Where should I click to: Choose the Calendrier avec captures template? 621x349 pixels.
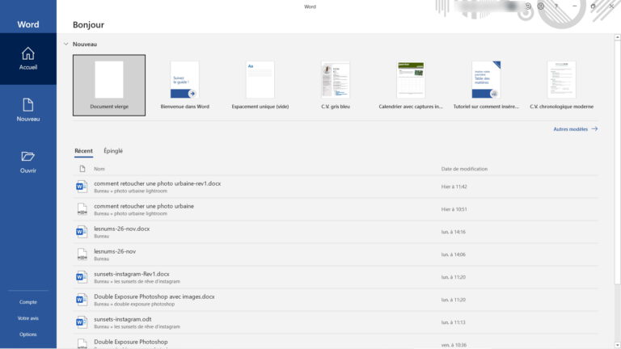[x=411, y=85]
